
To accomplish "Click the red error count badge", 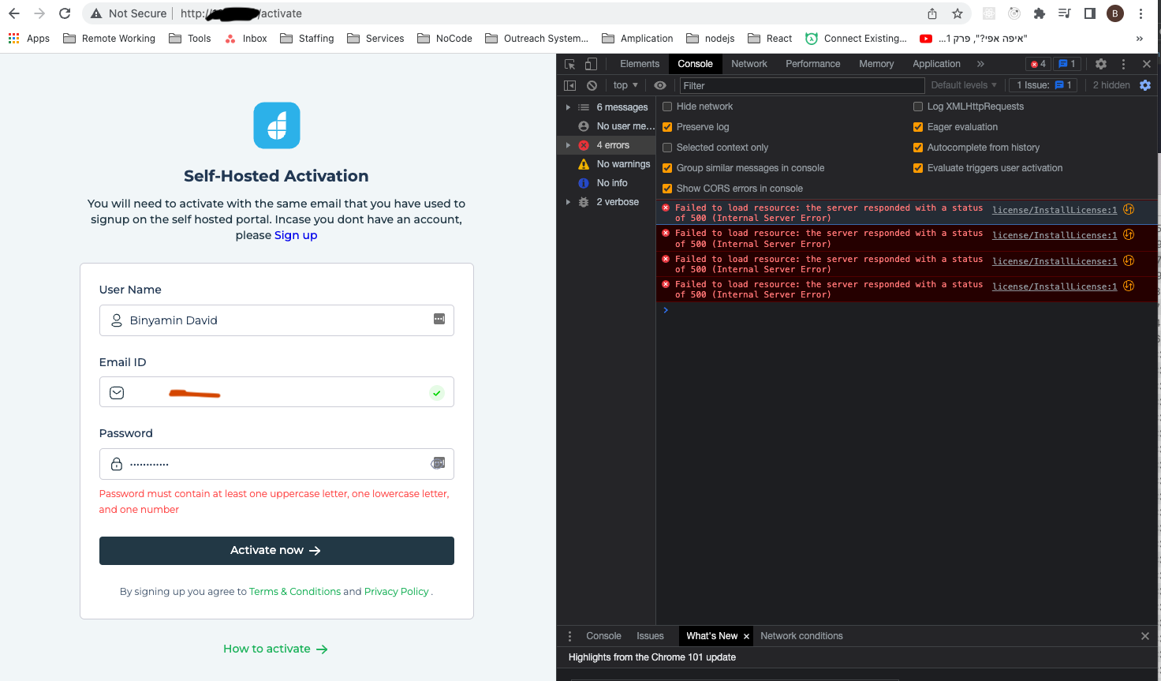I will (1038, 64).
